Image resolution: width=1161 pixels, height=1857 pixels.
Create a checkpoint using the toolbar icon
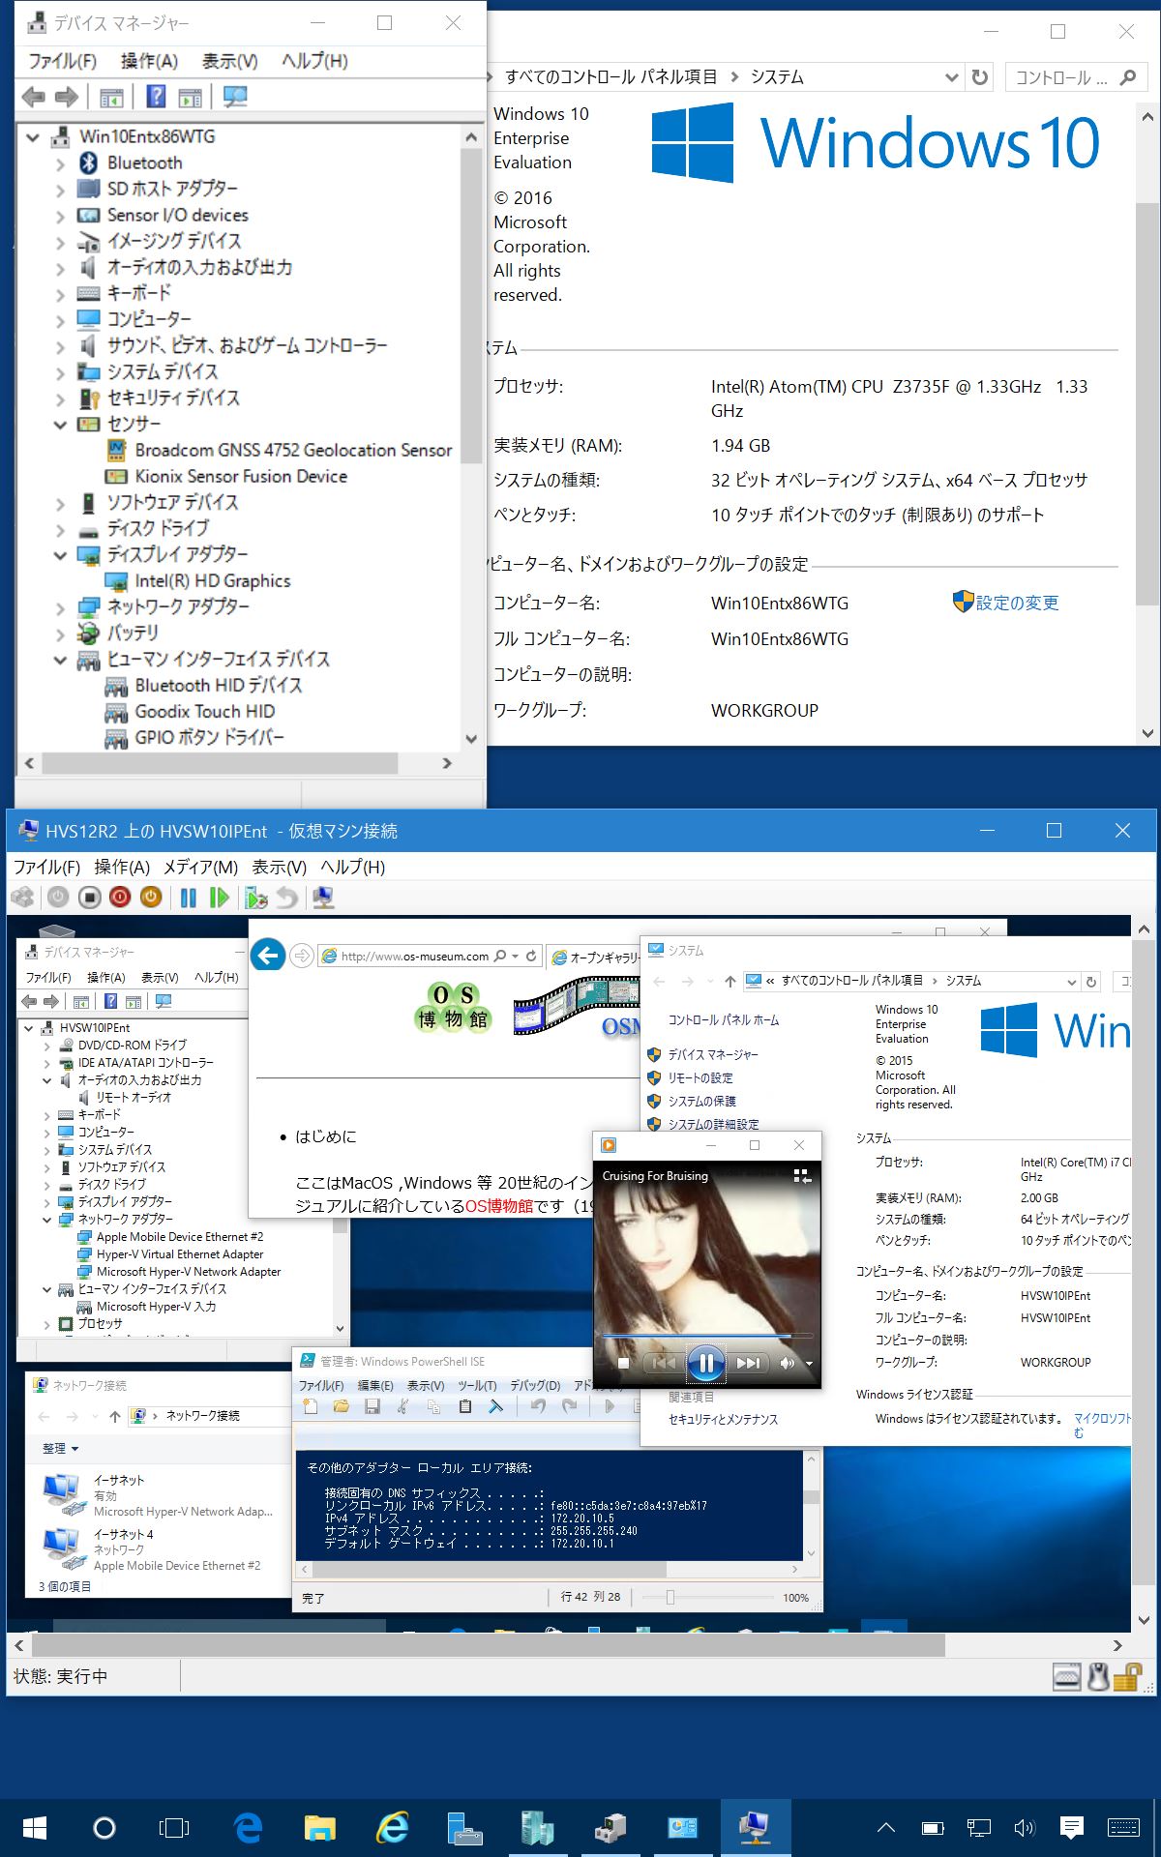point(255,898)
